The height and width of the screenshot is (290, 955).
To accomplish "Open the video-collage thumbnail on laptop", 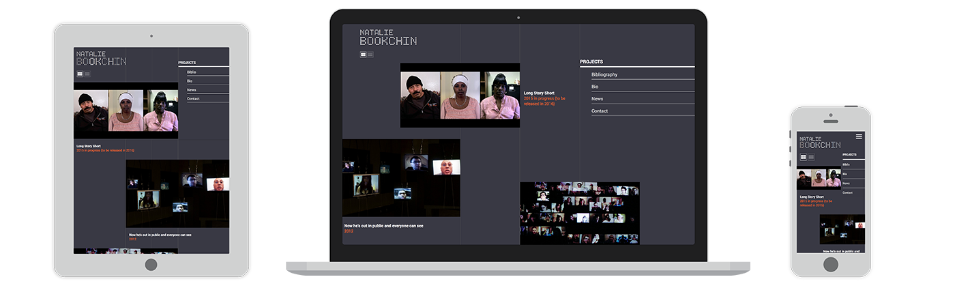I will (x=579, y=213).
